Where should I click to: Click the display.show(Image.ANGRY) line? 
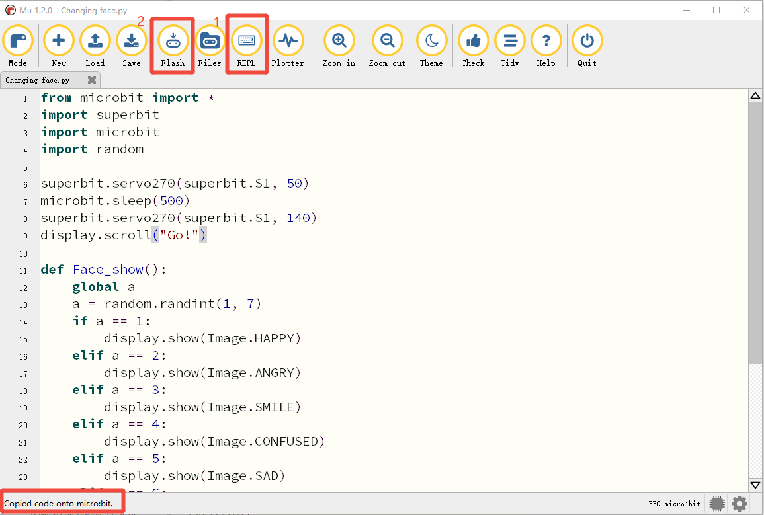tap(202, 373)
